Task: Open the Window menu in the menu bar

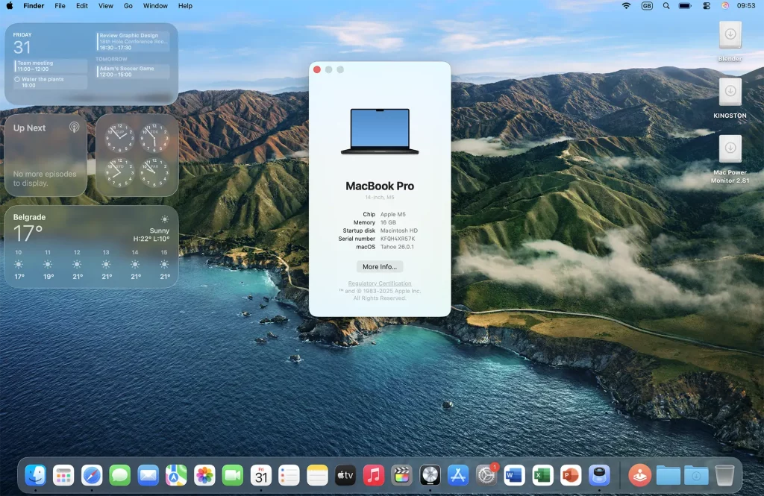Action: (x=154, y=6)
